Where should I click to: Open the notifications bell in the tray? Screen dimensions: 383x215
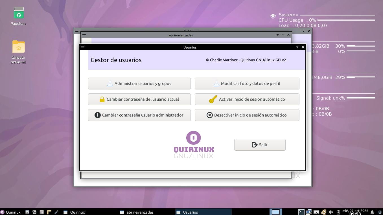coord(372,212)
